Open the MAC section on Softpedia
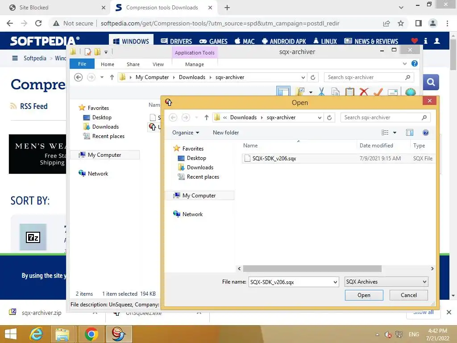 245,42
